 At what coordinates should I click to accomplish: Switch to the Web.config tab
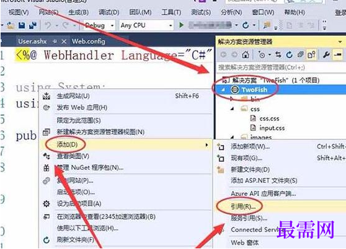pos(89,41)
